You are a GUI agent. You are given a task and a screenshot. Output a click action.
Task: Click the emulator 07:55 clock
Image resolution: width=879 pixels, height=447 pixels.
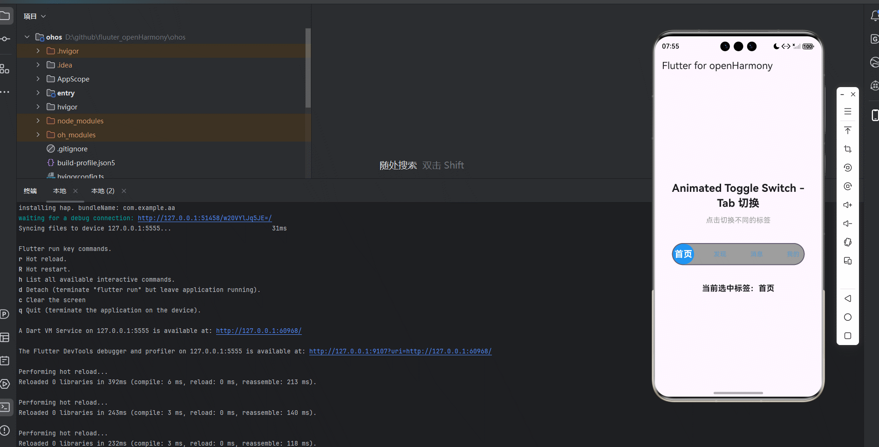(670, 46)
